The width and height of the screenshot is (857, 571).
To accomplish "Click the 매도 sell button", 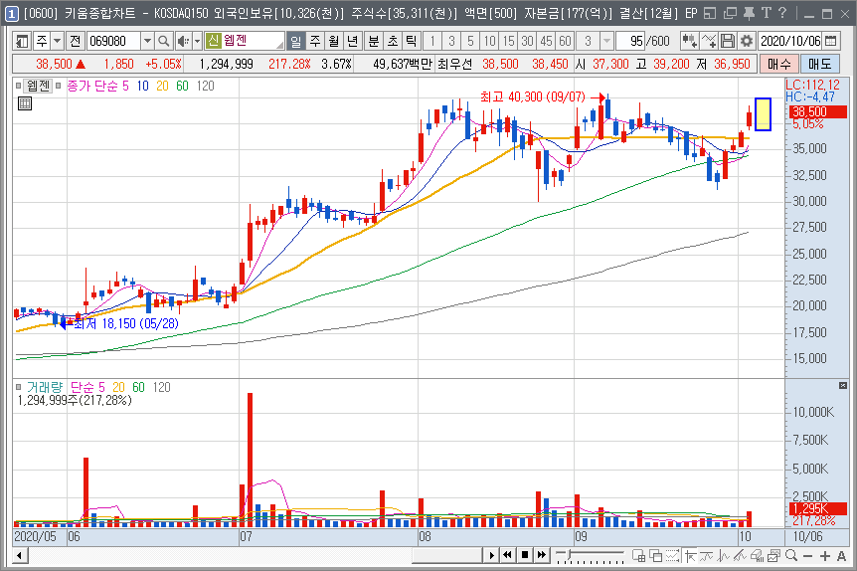I will pos(819,64).
